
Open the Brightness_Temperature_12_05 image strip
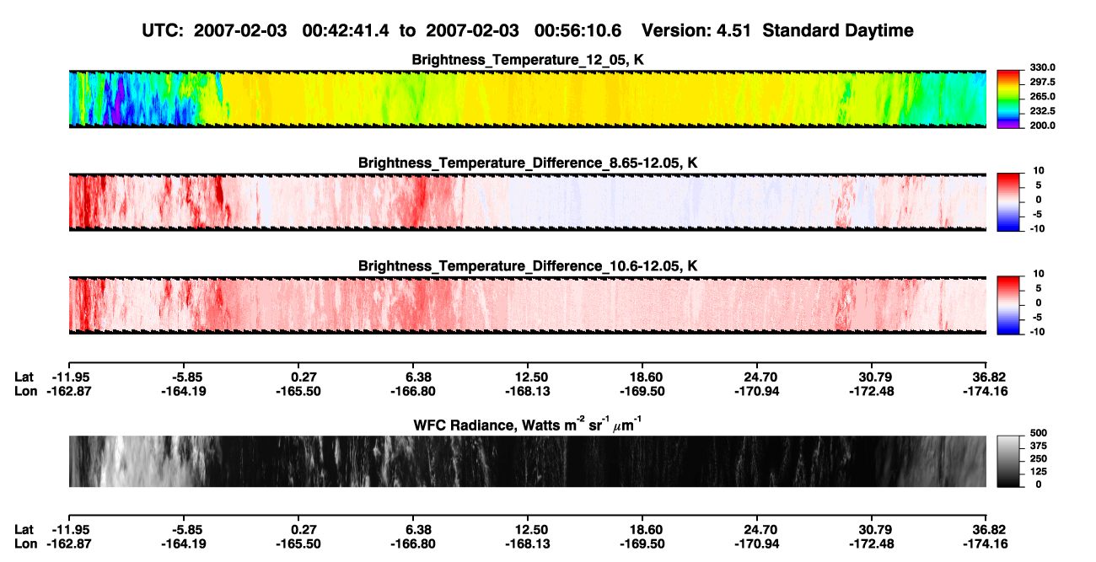pos(527,99)
